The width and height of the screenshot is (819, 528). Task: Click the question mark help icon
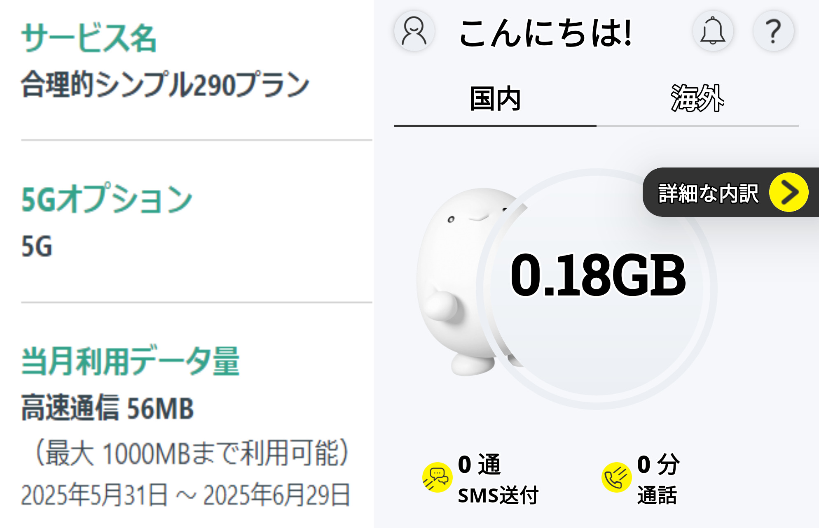coord(773,31)
